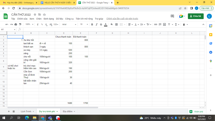Click the print icon

[16, 24]
